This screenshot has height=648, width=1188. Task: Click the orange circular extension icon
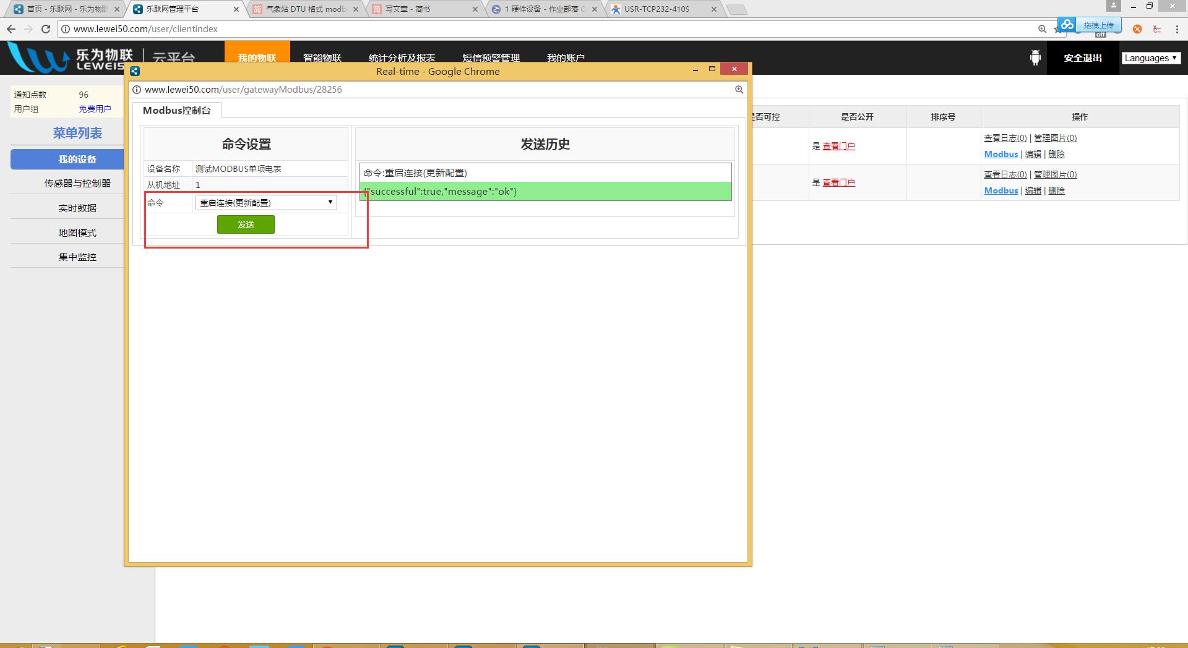coord(1137,29)
